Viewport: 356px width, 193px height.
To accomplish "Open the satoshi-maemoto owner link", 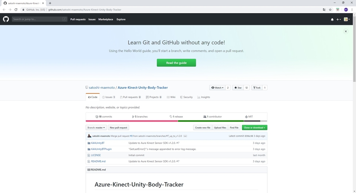I will point(102,88).
